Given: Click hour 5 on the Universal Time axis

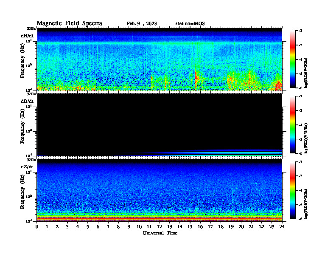Looking at the screenshot, I should (x=88, y=227).
